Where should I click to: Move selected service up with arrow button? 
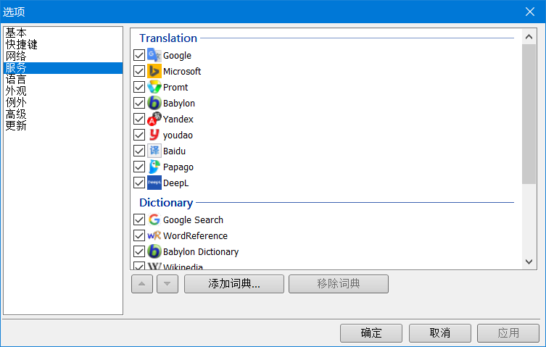[x=141, y=284]
